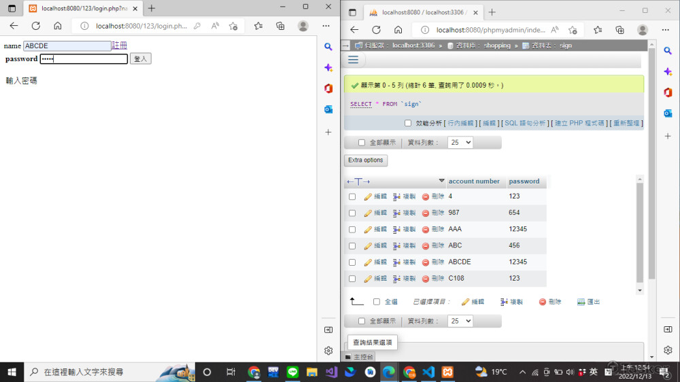Click the password input field
Screen dimensions: 680x382
[84, 59]
